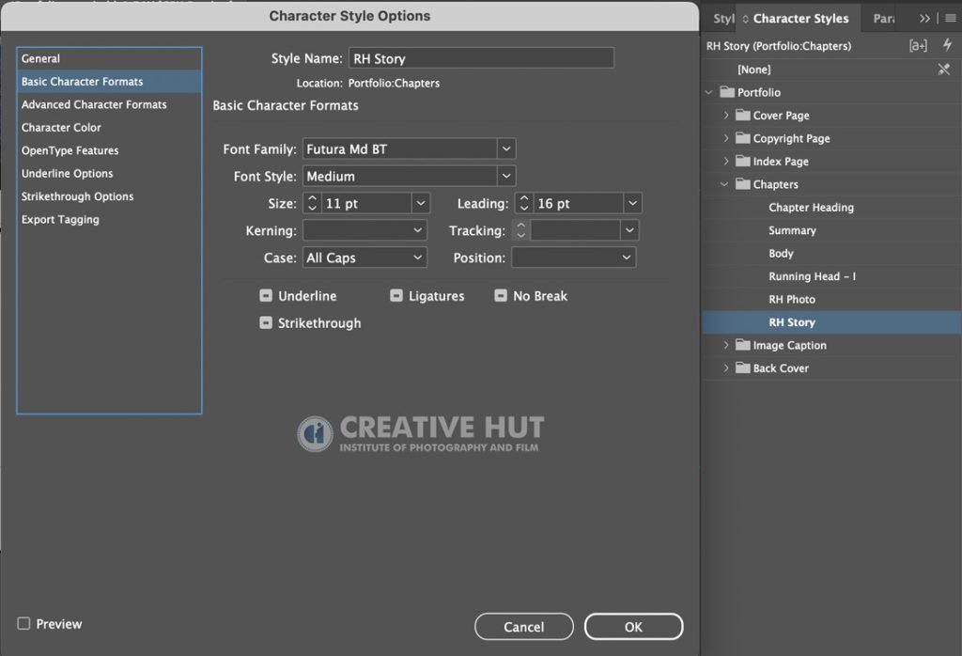
Task: Select Character Color in the sidebar list
Action: click(61, 128)
